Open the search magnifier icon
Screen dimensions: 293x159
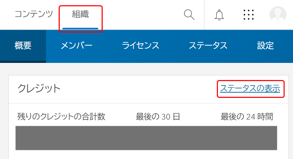189,15
